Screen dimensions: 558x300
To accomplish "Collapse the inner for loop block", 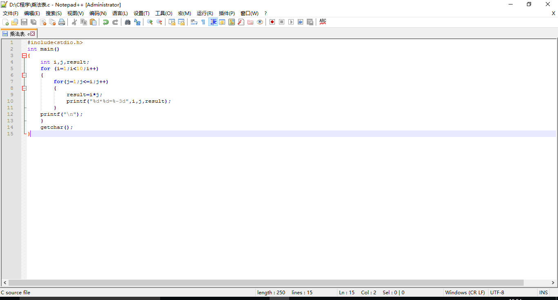I will pos(24,88).
